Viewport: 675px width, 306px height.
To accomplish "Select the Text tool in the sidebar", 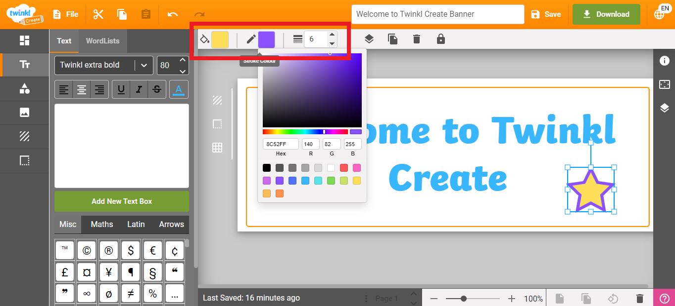I will (24, 65).
